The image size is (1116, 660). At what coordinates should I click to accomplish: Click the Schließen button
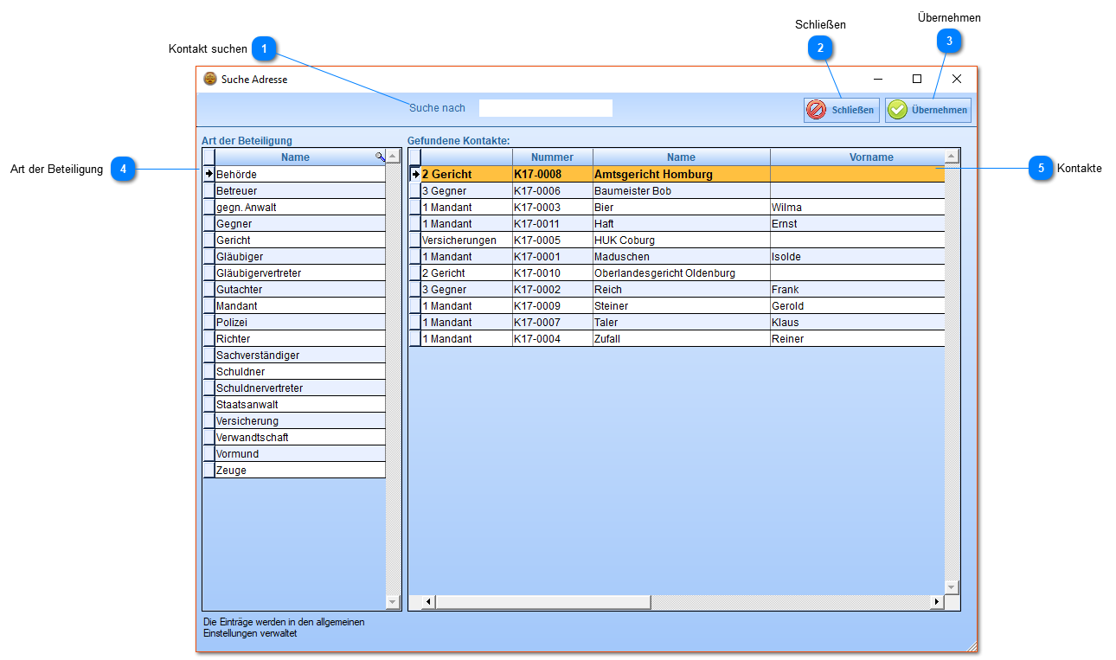(x=842, y=110)
